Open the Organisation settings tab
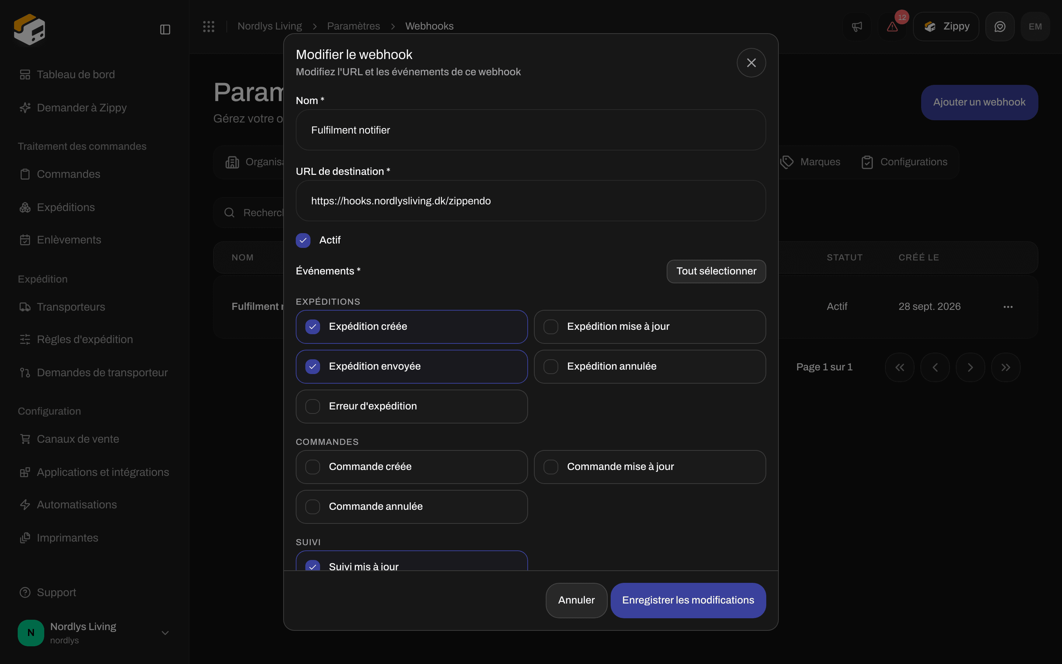This screenshot has width=1062, height=664. point(254,162)
